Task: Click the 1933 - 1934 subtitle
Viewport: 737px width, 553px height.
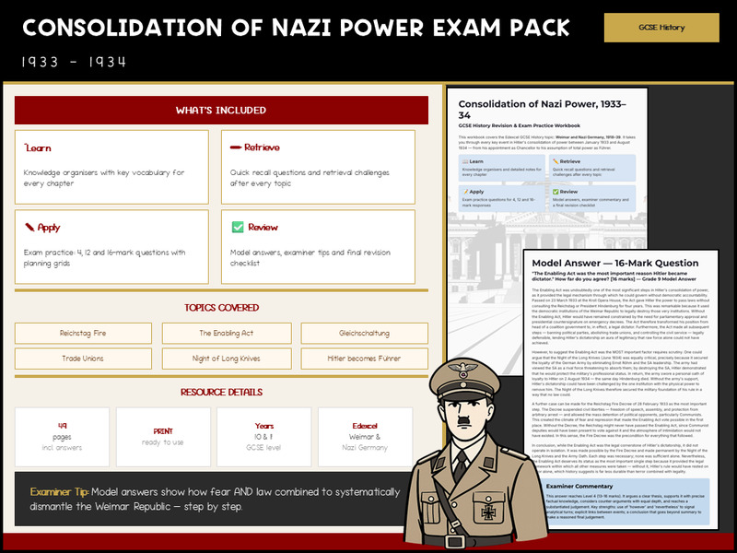Action: tap(74, 62)
